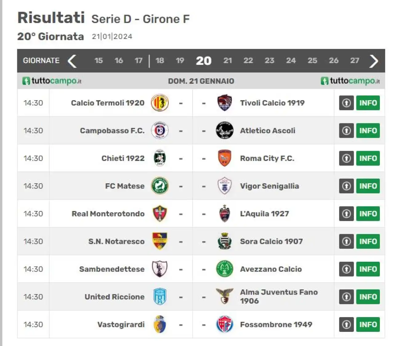Click the up-arrow icon in Vastogirardi row
Image resolution: width=394 pixels, height=346 pixels.
tap(347, 324)
